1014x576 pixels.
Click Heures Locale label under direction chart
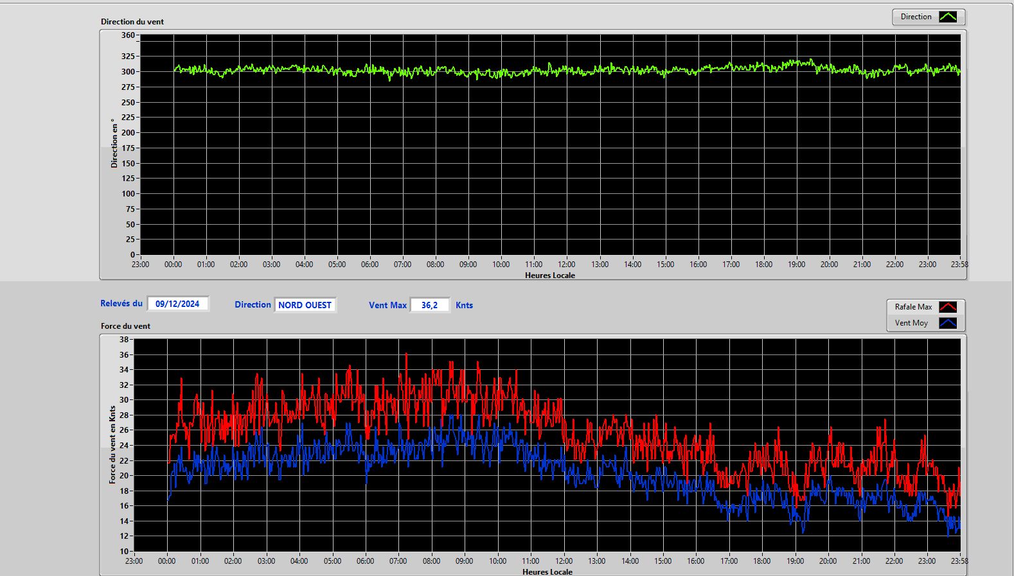[x=550, y=275]
